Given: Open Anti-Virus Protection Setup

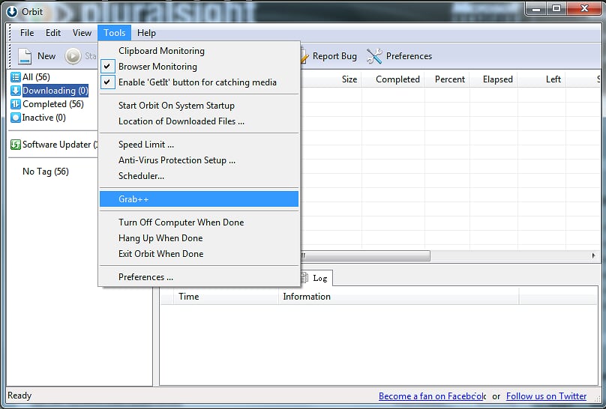Looking at the screenshot, I should 199,160.
